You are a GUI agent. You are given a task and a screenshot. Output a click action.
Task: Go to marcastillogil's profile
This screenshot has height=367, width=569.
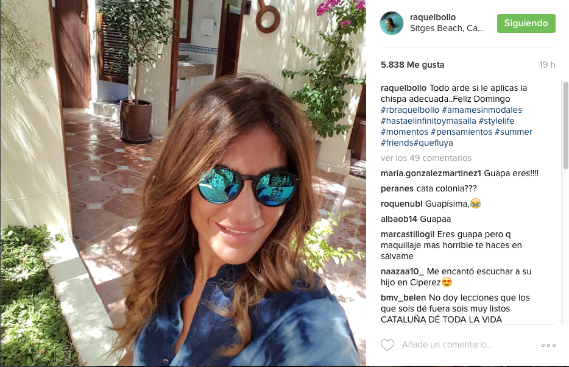pyautogui.click(x=408, y=235)
